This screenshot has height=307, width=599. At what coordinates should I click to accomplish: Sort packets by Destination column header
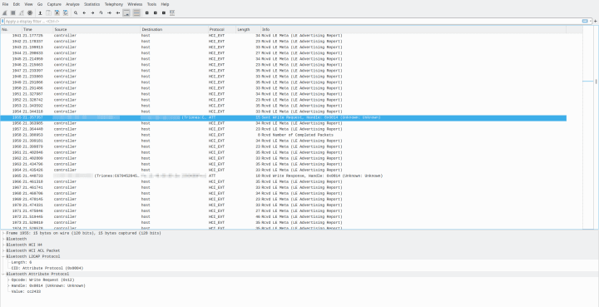[x=174, y=29]
